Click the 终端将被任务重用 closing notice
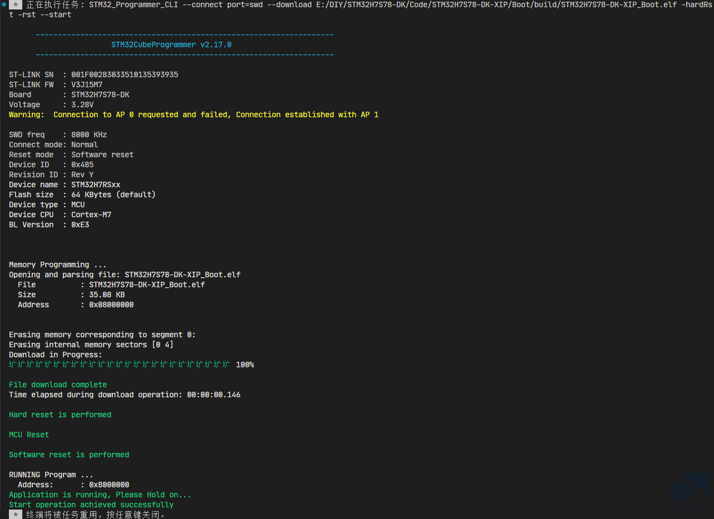 click(96, 515)
